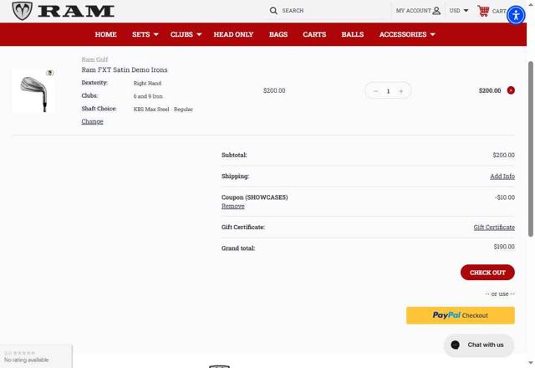Open Balls category
This screenshot has width=535, height=368.
353,34
